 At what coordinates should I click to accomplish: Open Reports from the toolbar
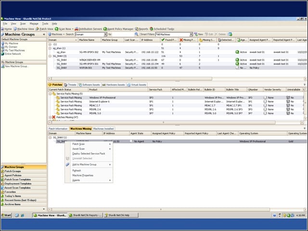pyautogui.click(x=141, y=29)
